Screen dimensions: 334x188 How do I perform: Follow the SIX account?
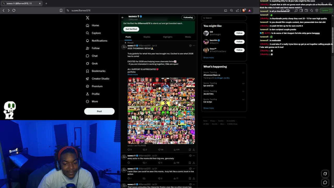[240, 33]
